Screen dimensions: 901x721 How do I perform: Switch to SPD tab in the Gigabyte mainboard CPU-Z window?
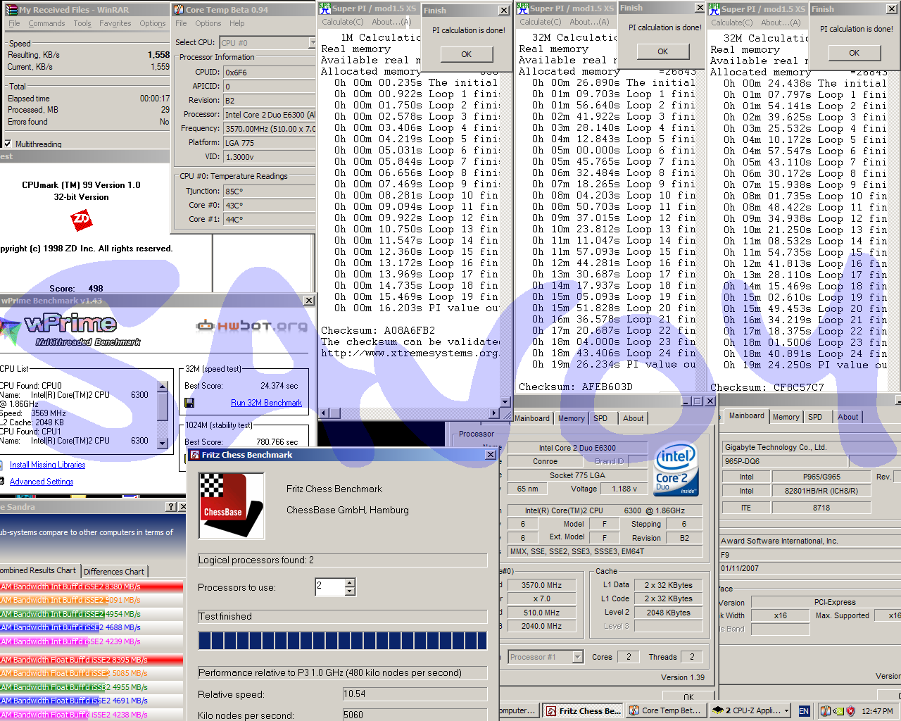pos(815,417)
